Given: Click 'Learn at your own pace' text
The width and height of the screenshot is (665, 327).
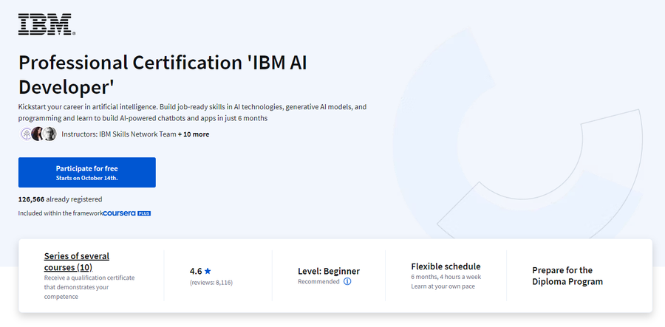Looking at the screenshot, I should point(443,286).
